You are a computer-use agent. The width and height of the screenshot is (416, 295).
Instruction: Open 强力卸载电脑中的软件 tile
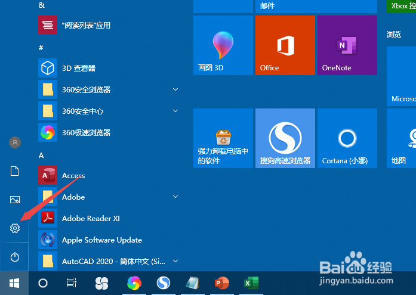[223, 138]
